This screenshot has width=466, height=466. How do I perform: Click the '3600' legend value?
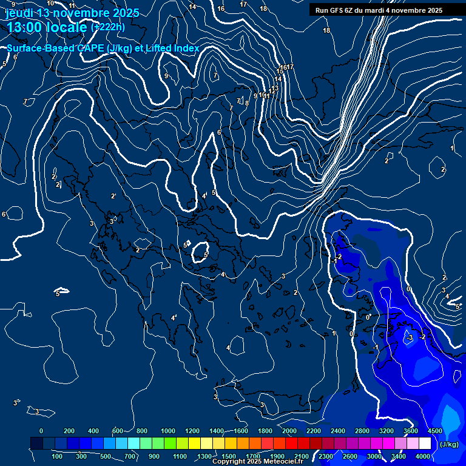[x=411, y=431]
